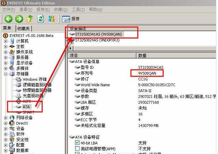Open the 文件(F) menu

(9, 10)
